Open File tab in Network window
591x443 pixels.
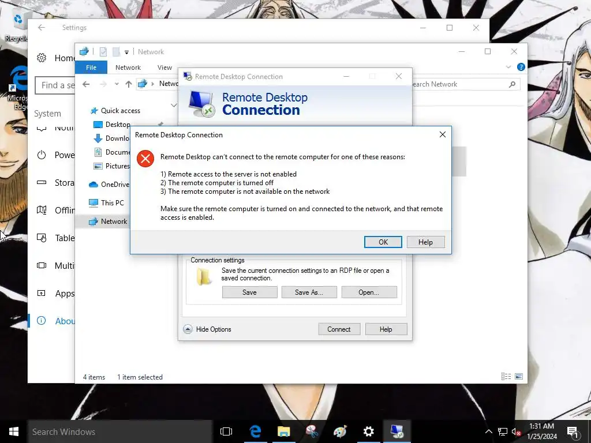click(91, 67)
